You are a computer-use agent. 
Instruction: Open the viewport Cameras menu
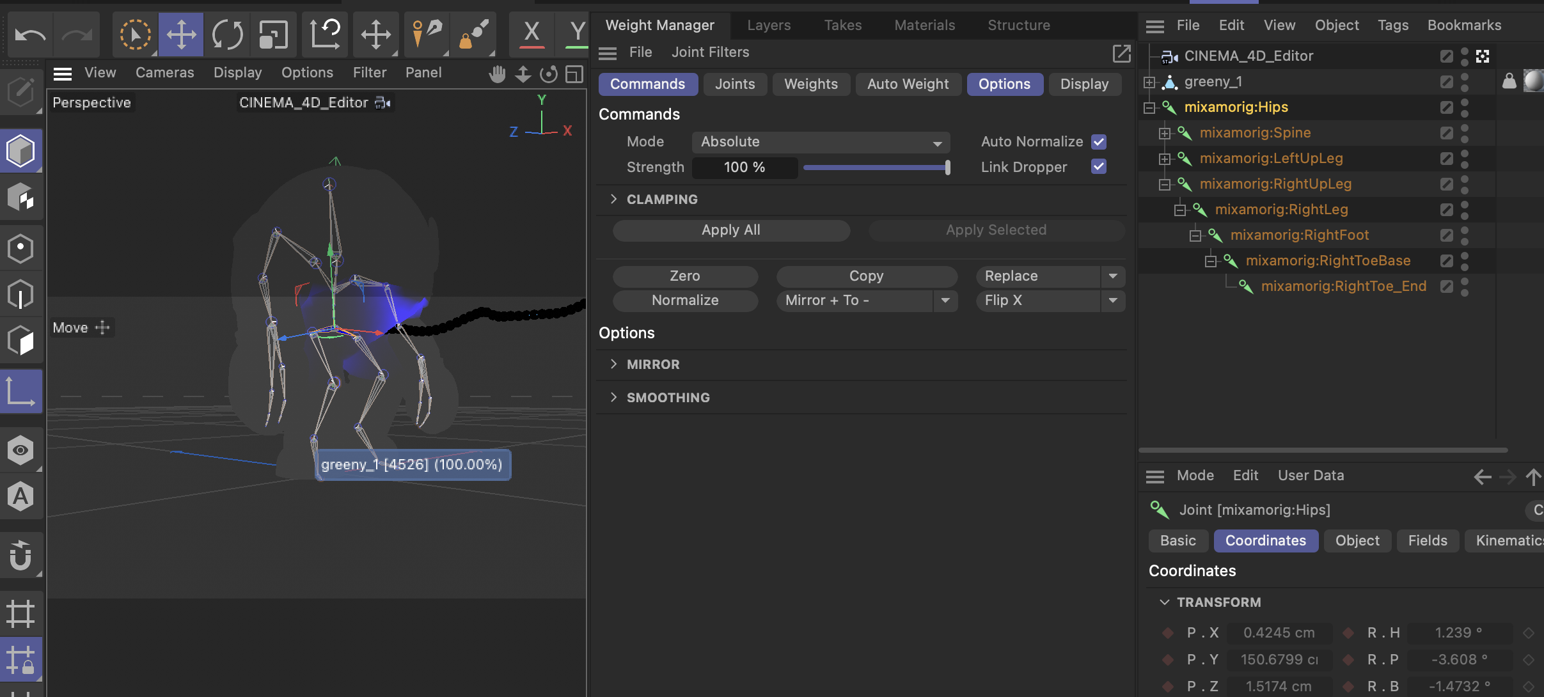pos(164,73)
